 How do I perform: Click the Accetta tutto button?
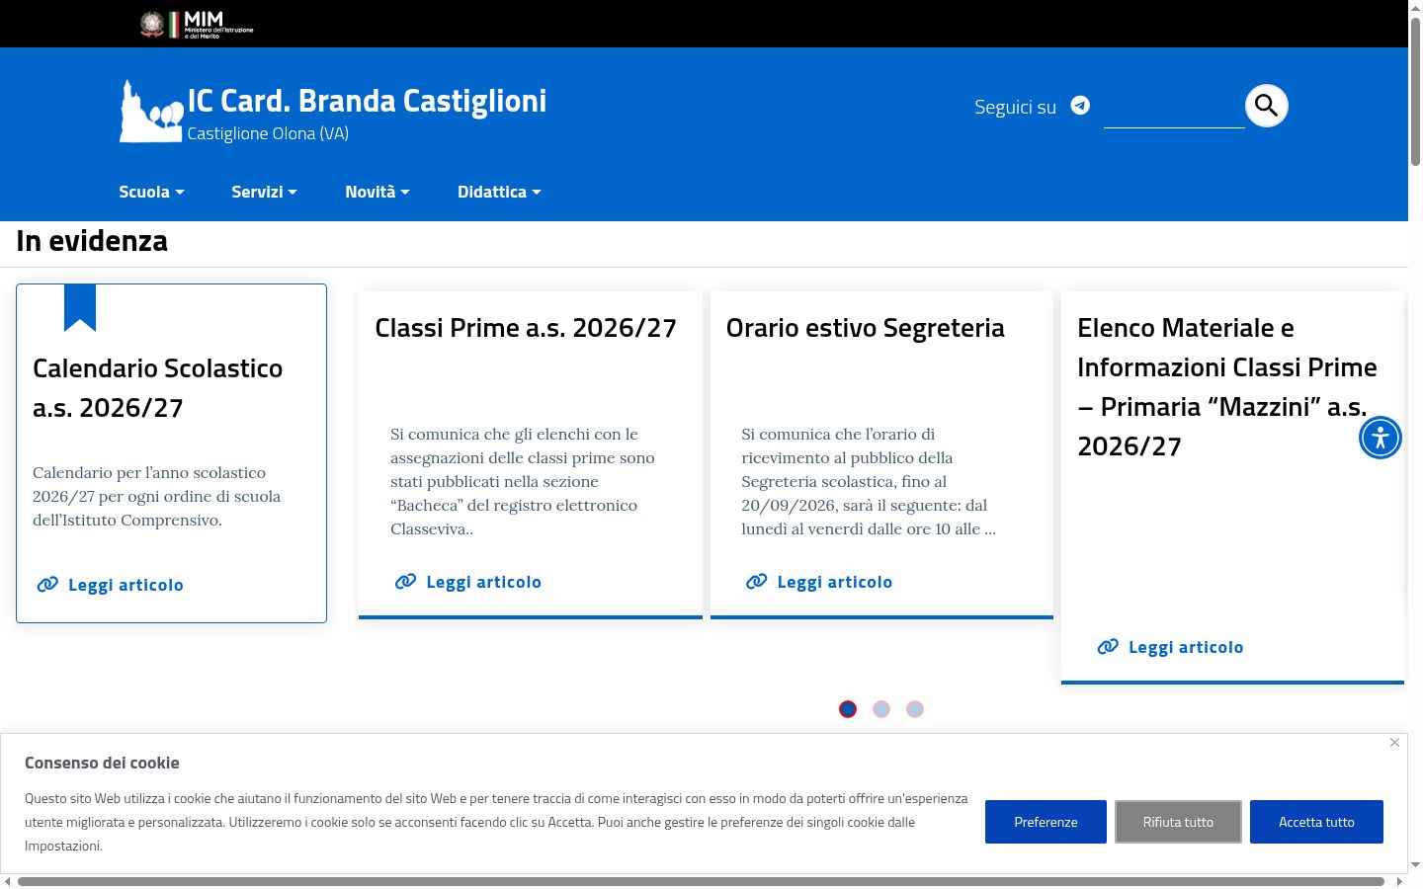1316,822
